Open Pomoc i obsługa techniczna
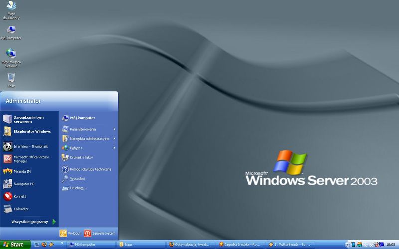The image size is (399, 249). [89, 169]
